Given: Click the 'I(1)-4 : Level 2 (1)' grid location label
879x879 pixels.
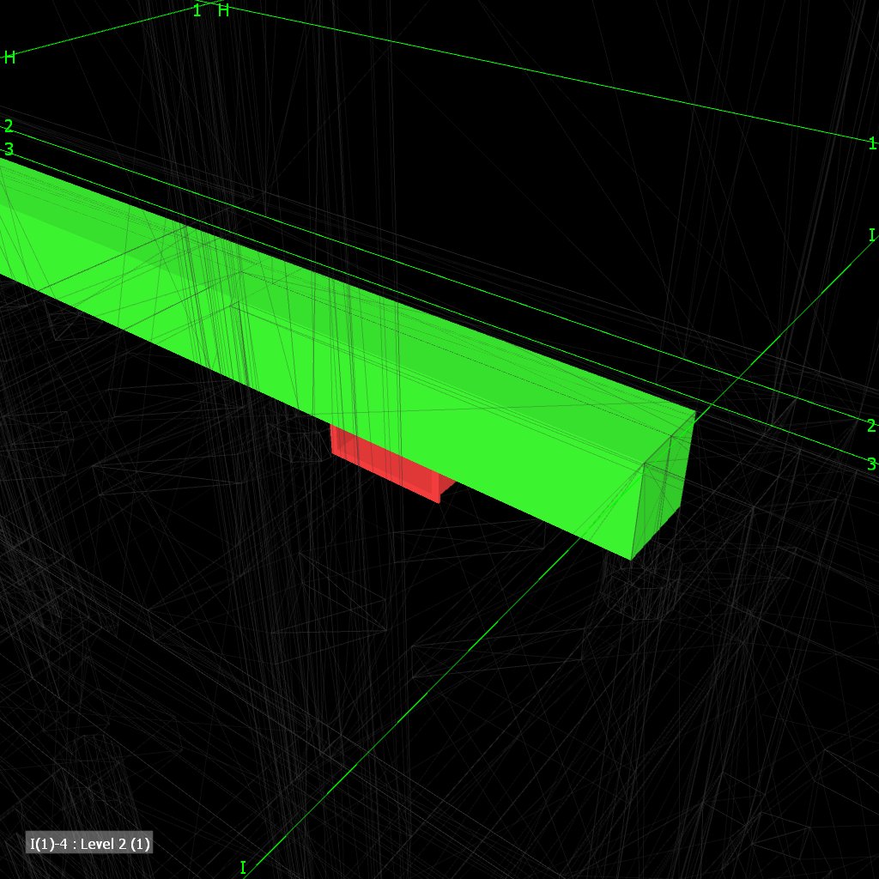Looking at the screenshot, I should point(89,844).
